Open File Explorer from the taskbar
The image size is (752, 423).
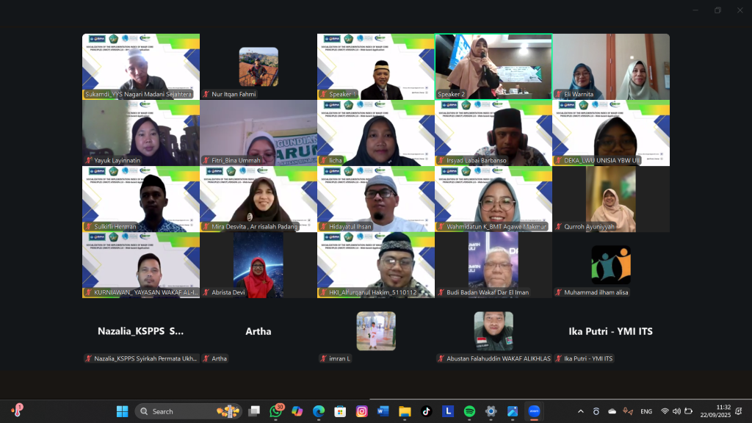click(x=405, y=411)
